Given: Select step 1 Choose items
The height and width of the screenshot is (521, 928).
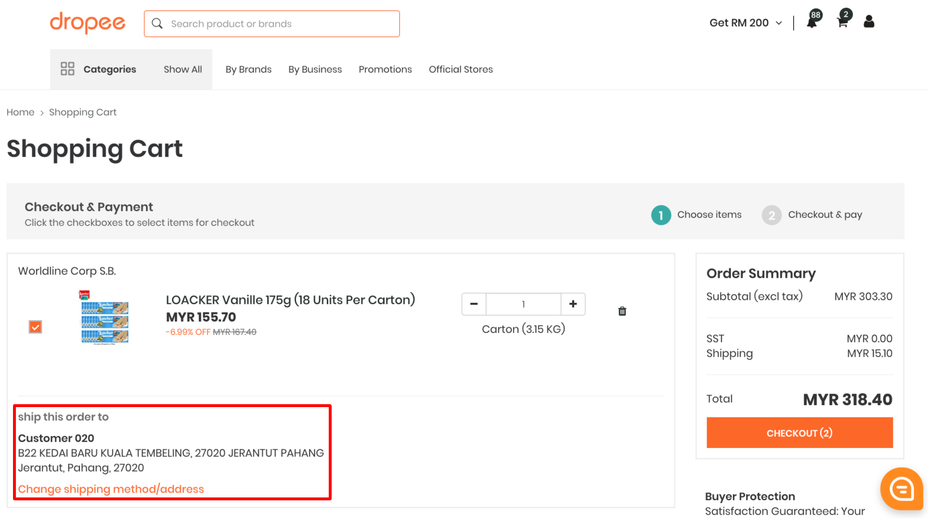Looking at the screenshot, I should [696, 215].
